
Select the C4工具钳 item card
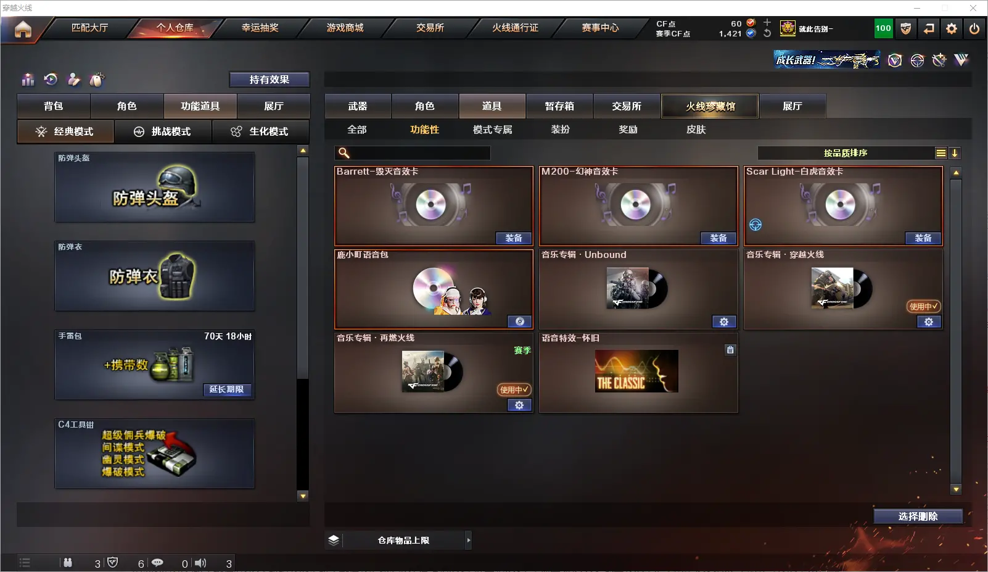[155, 454]
